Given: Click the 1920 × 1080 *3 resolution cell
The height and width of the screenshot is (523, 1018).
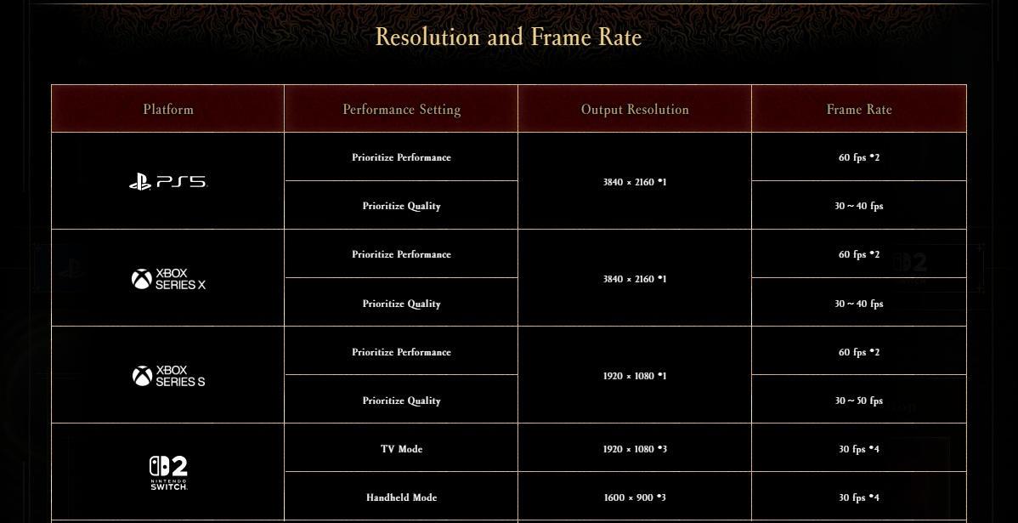Looking at the screenshot, I should (x=635, y=448).
